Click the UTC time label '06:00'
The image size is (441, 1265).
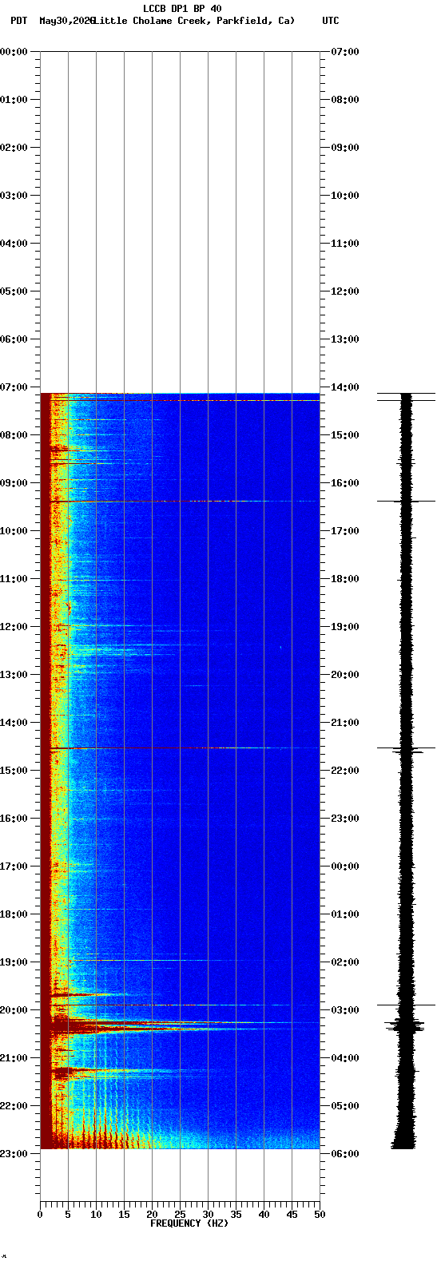(x=345, y=1154)
